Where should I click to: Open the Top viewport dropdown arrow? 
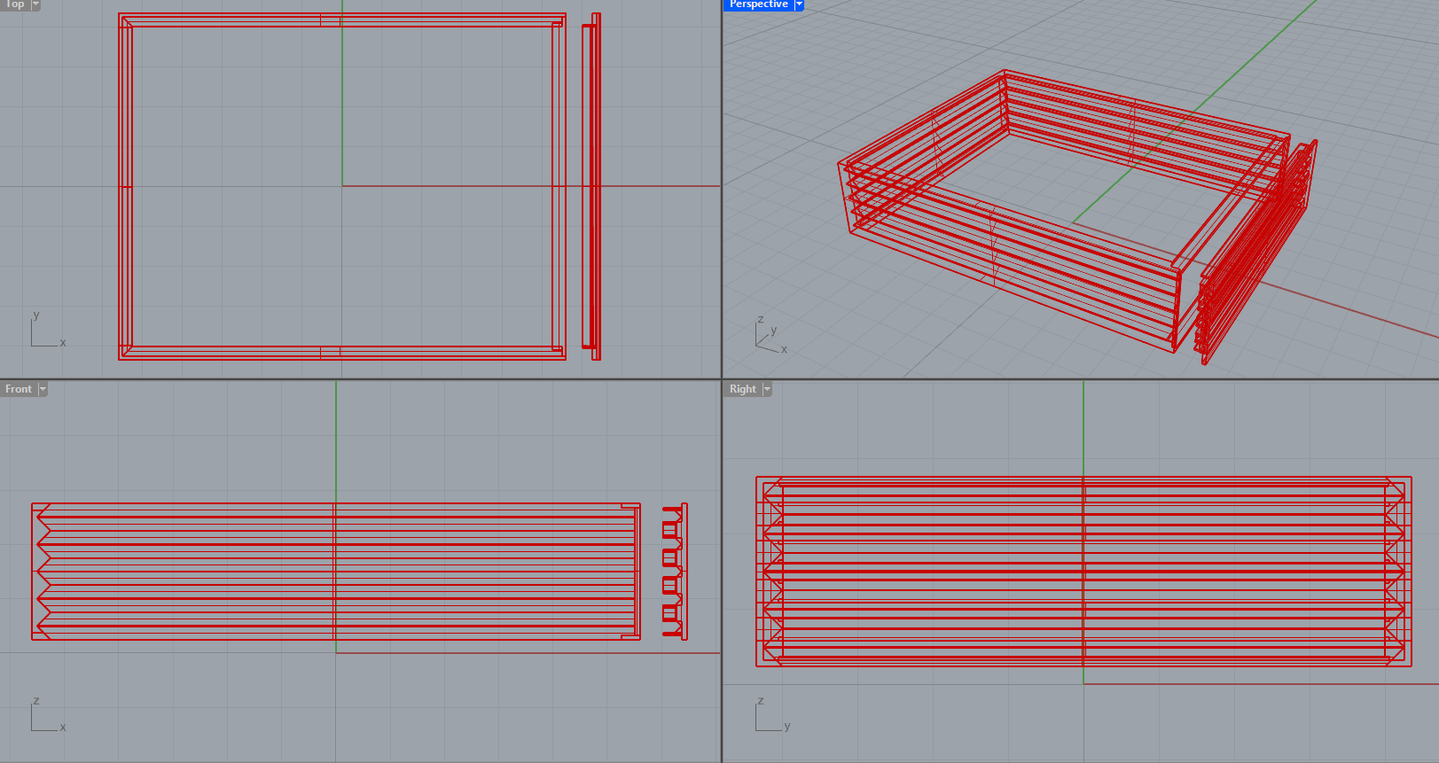pos(35,4)
